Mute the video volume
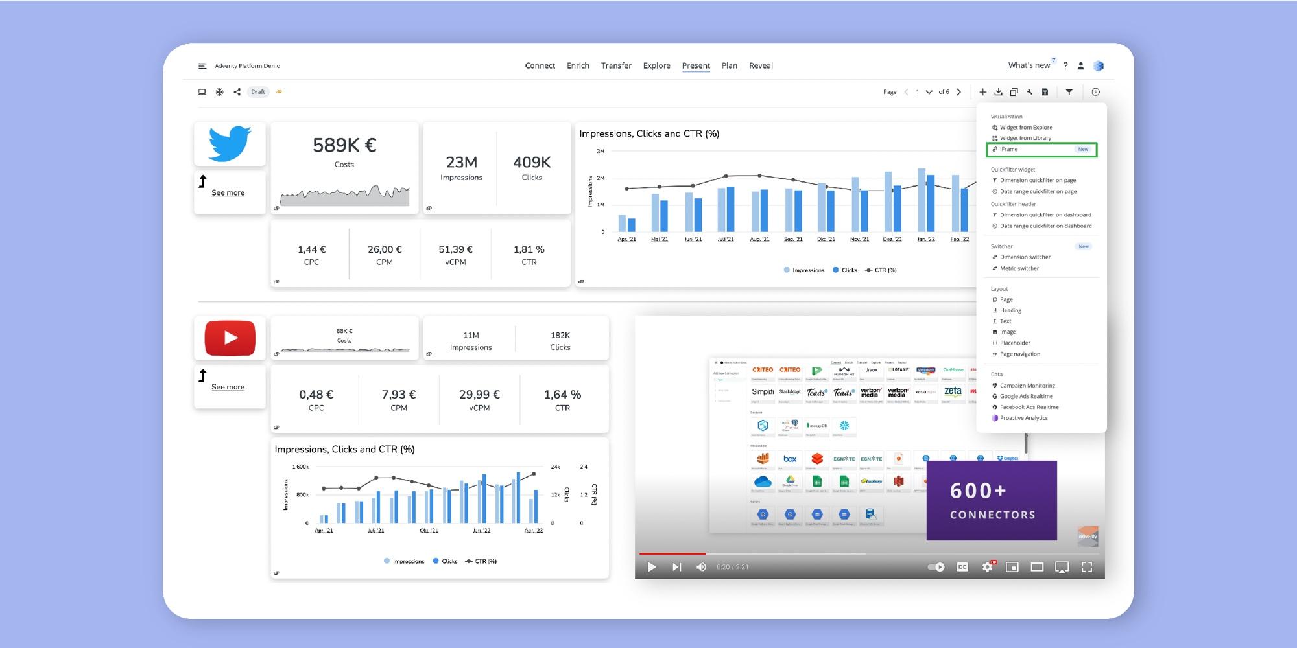This screenshot has height=648, width=1297. [701, 567]
